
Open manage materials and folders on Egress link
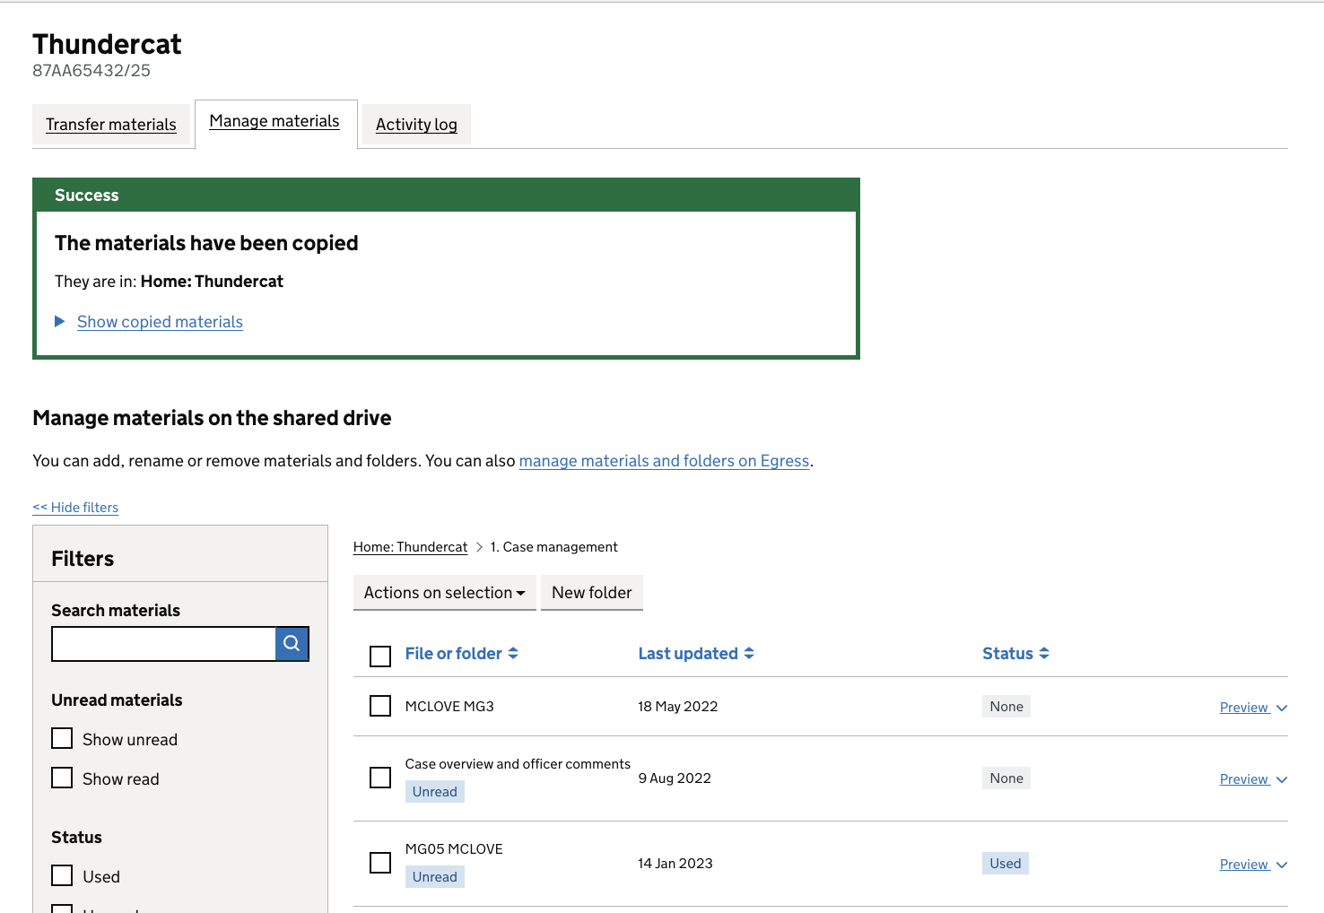(664, 461)
